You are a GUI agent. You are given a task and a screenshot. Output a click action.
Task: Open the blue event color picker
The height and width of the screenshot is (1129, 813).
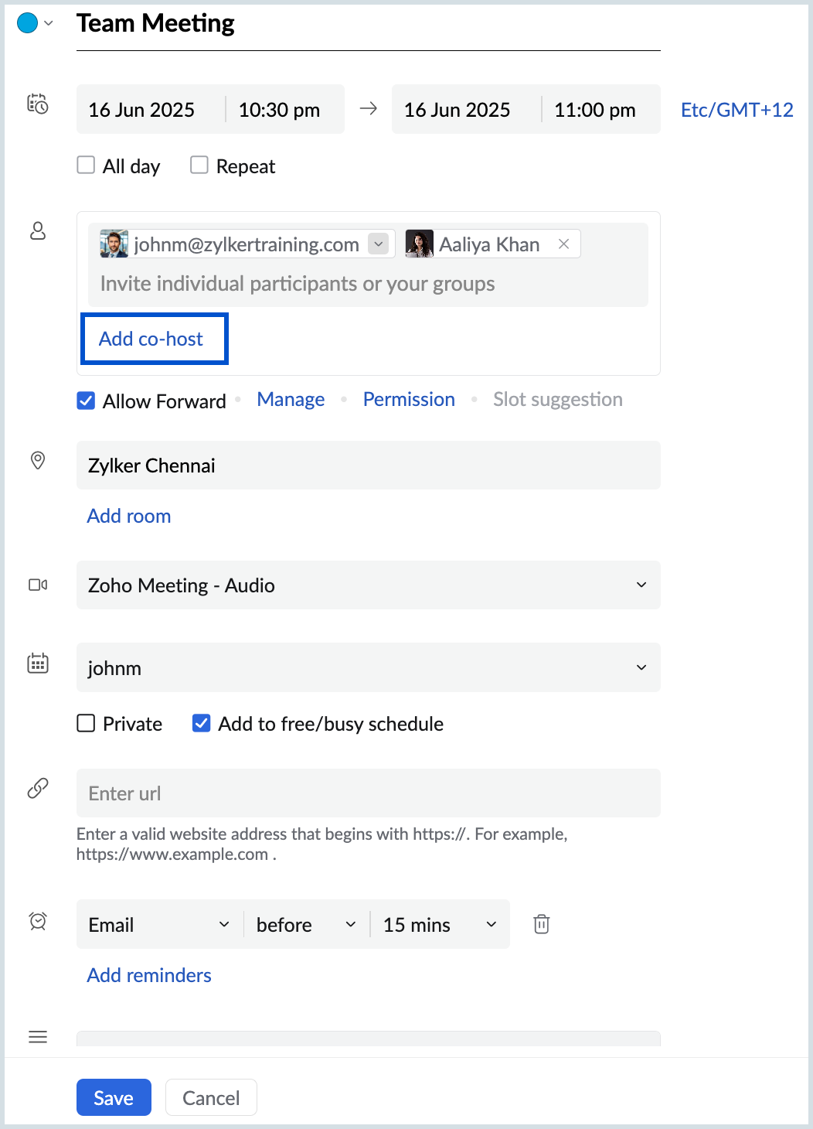coord(34,23)
